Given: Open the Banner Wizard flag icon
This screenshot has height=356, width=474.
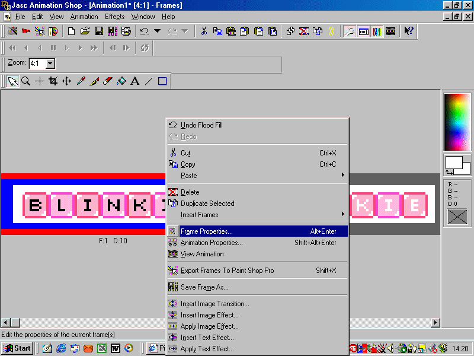Looking at the screenshot, I should (x=26, y=31).
